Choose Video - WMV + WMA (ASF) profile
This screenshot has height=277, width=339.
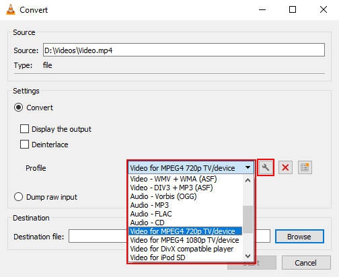coord(185,179)
